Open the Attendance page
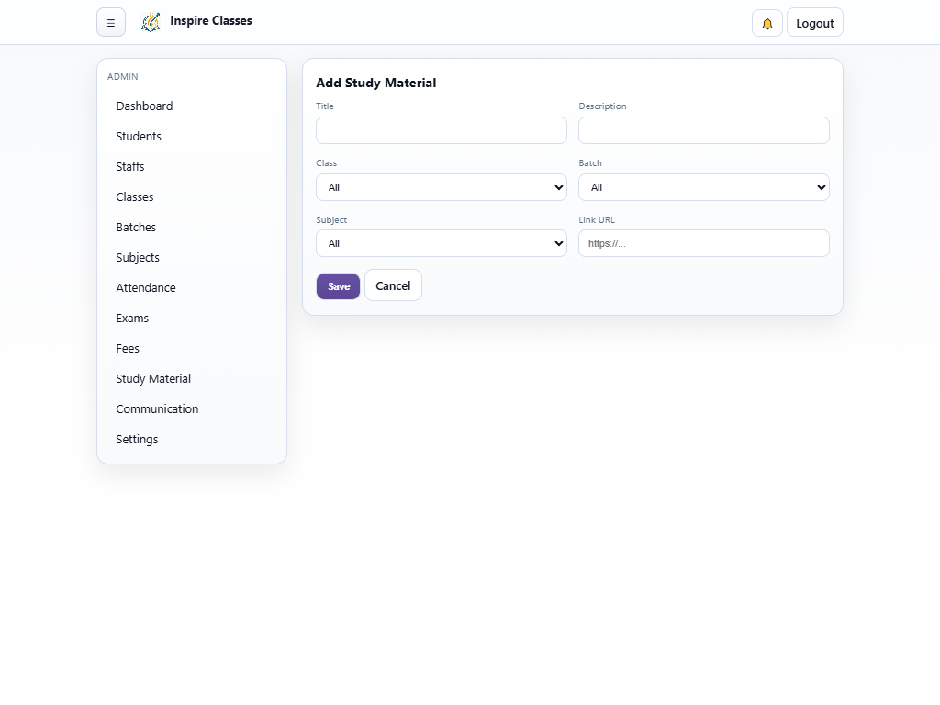Viewport: 940px width, 705px height. click(x=146, y=288)
